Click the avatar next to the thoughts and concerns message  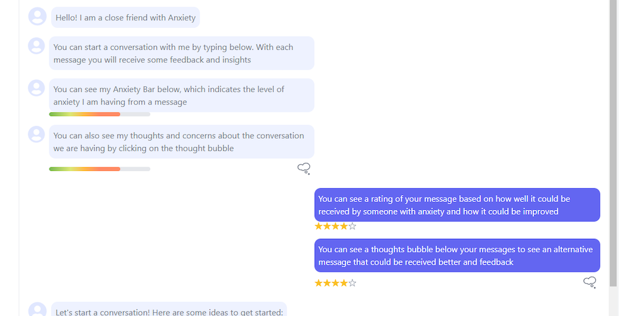(37, 134)
